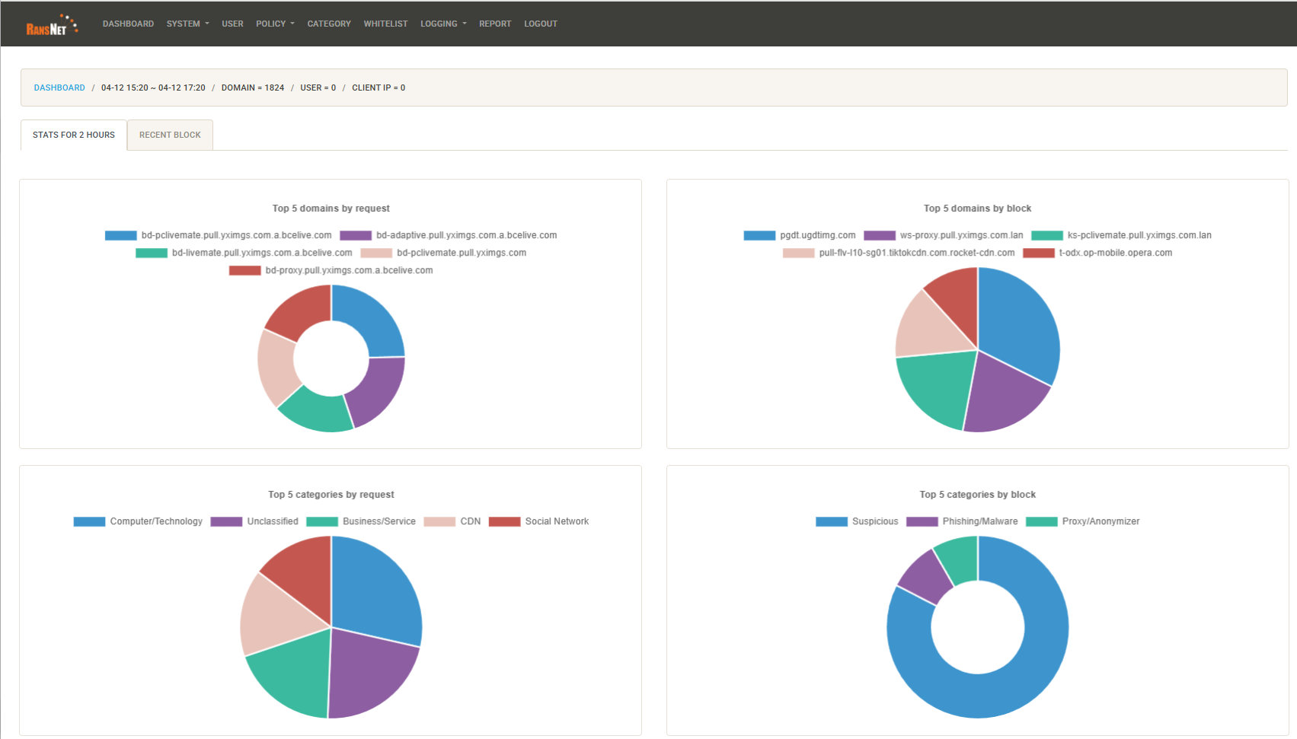Open the WHITELIST page
1297x739 pixels.
pos(385,24)
